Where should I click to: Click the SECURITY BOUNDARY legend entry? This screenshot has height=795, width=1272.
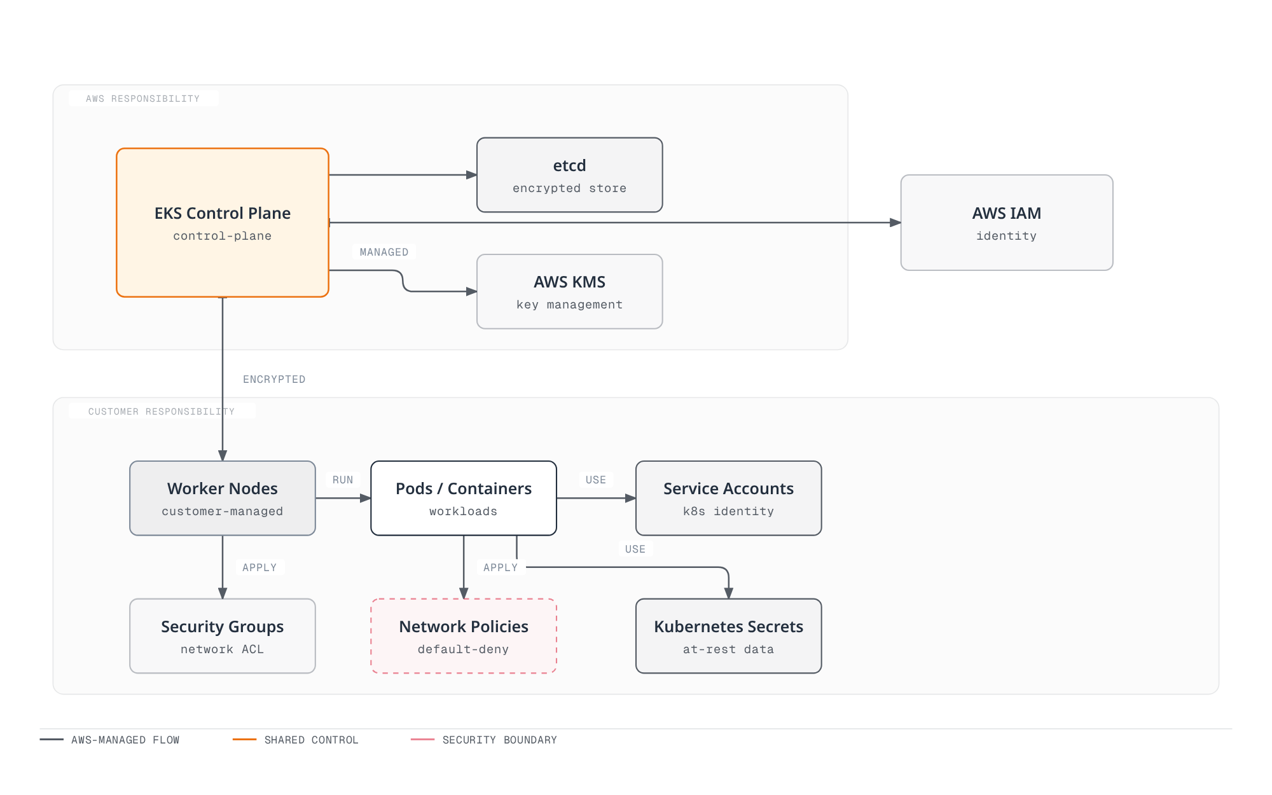point(484,740)
